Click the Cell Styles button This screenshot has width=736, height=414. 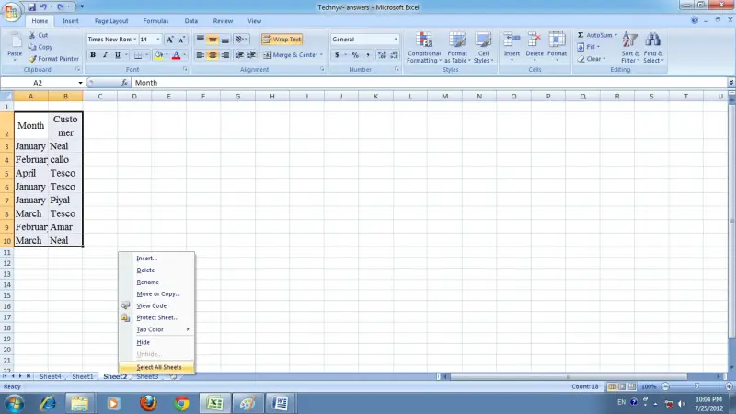click(483, 47)
